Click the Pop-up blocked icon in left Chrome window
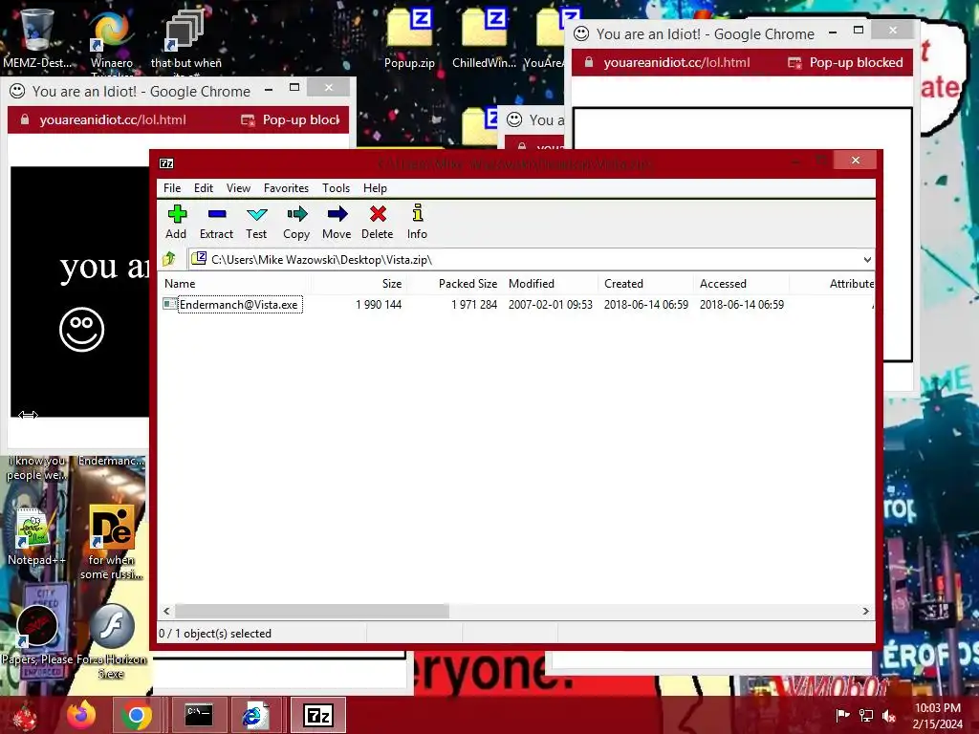This screenshot has height=734, width=979. tap(248, 119)
